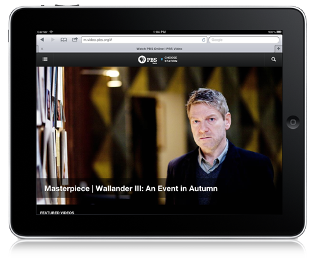Tap the share arrow icon in toolbar
Viewport: 314px width, 262px height.
pyautogui.click(x=75, y=40)
